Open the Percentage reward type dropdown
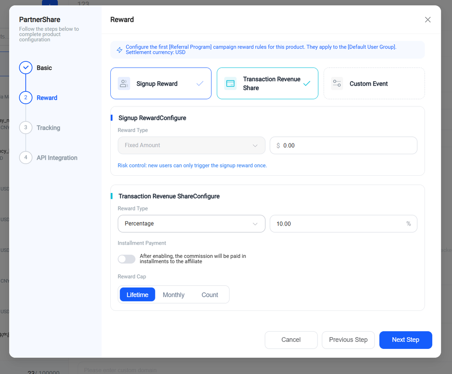The height and width of the screenshot is (374, 452). tap(192, 223)
